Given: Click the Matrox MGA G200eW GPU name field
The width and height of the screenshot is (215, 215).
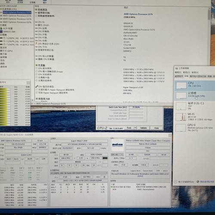Looking at the screenshot, I should pos(148,144).
